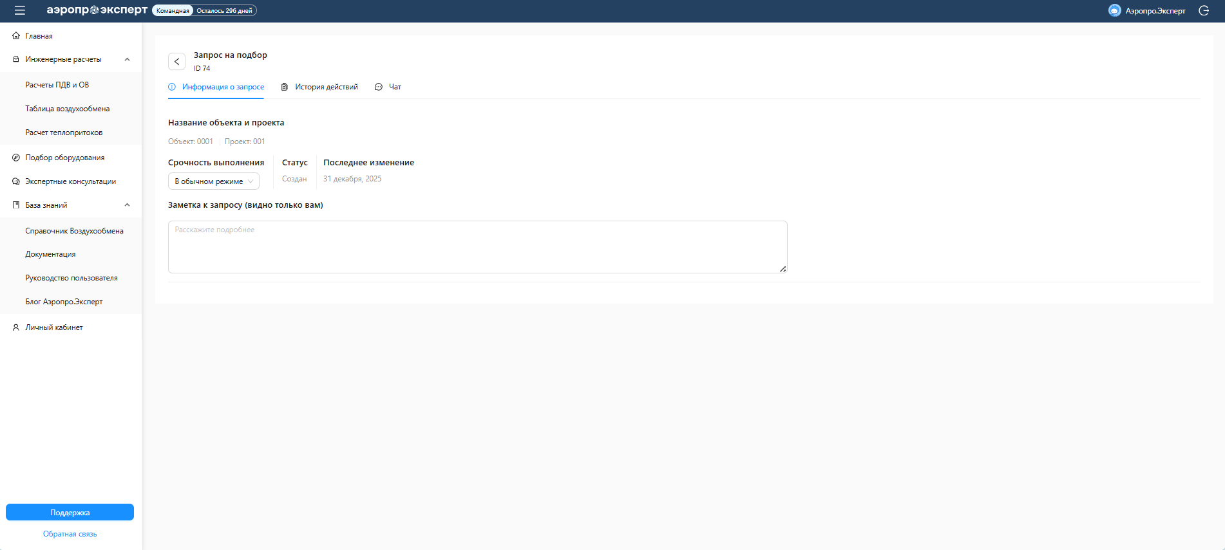Collapse the Инженерные расчеты section
This screenshot has height=550, width=1225.
point(127,59)
